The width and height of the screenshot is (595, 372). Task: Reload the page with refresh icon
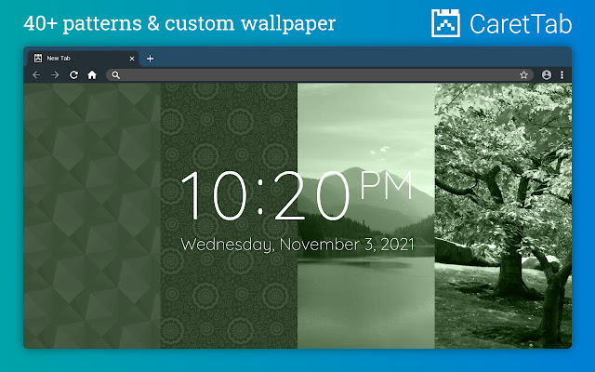73,75
